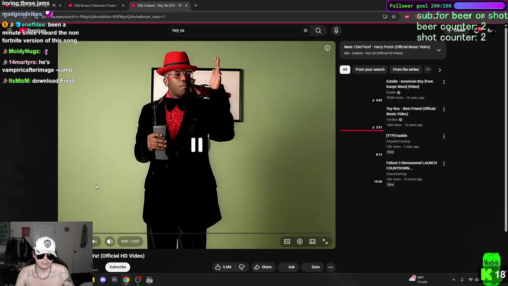Click the Wi-Fi tray icon
This screenshot has height=286, width=508.
(471, 280)
